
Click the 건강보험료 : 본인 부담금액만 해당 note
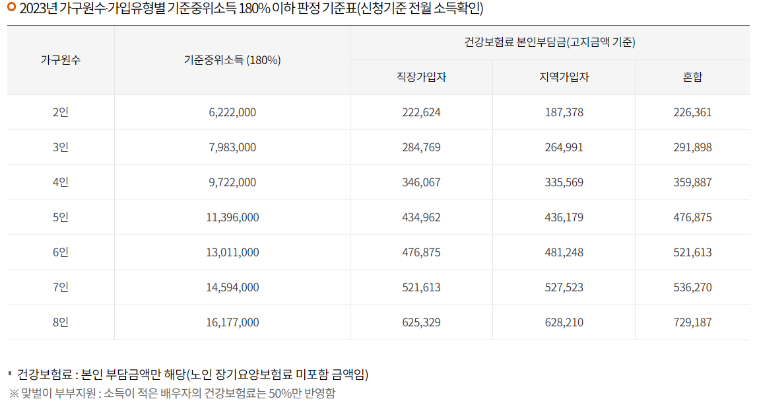click(193, 375)
